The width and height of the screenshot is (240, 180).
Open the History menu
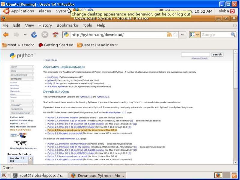click(45, 25)
